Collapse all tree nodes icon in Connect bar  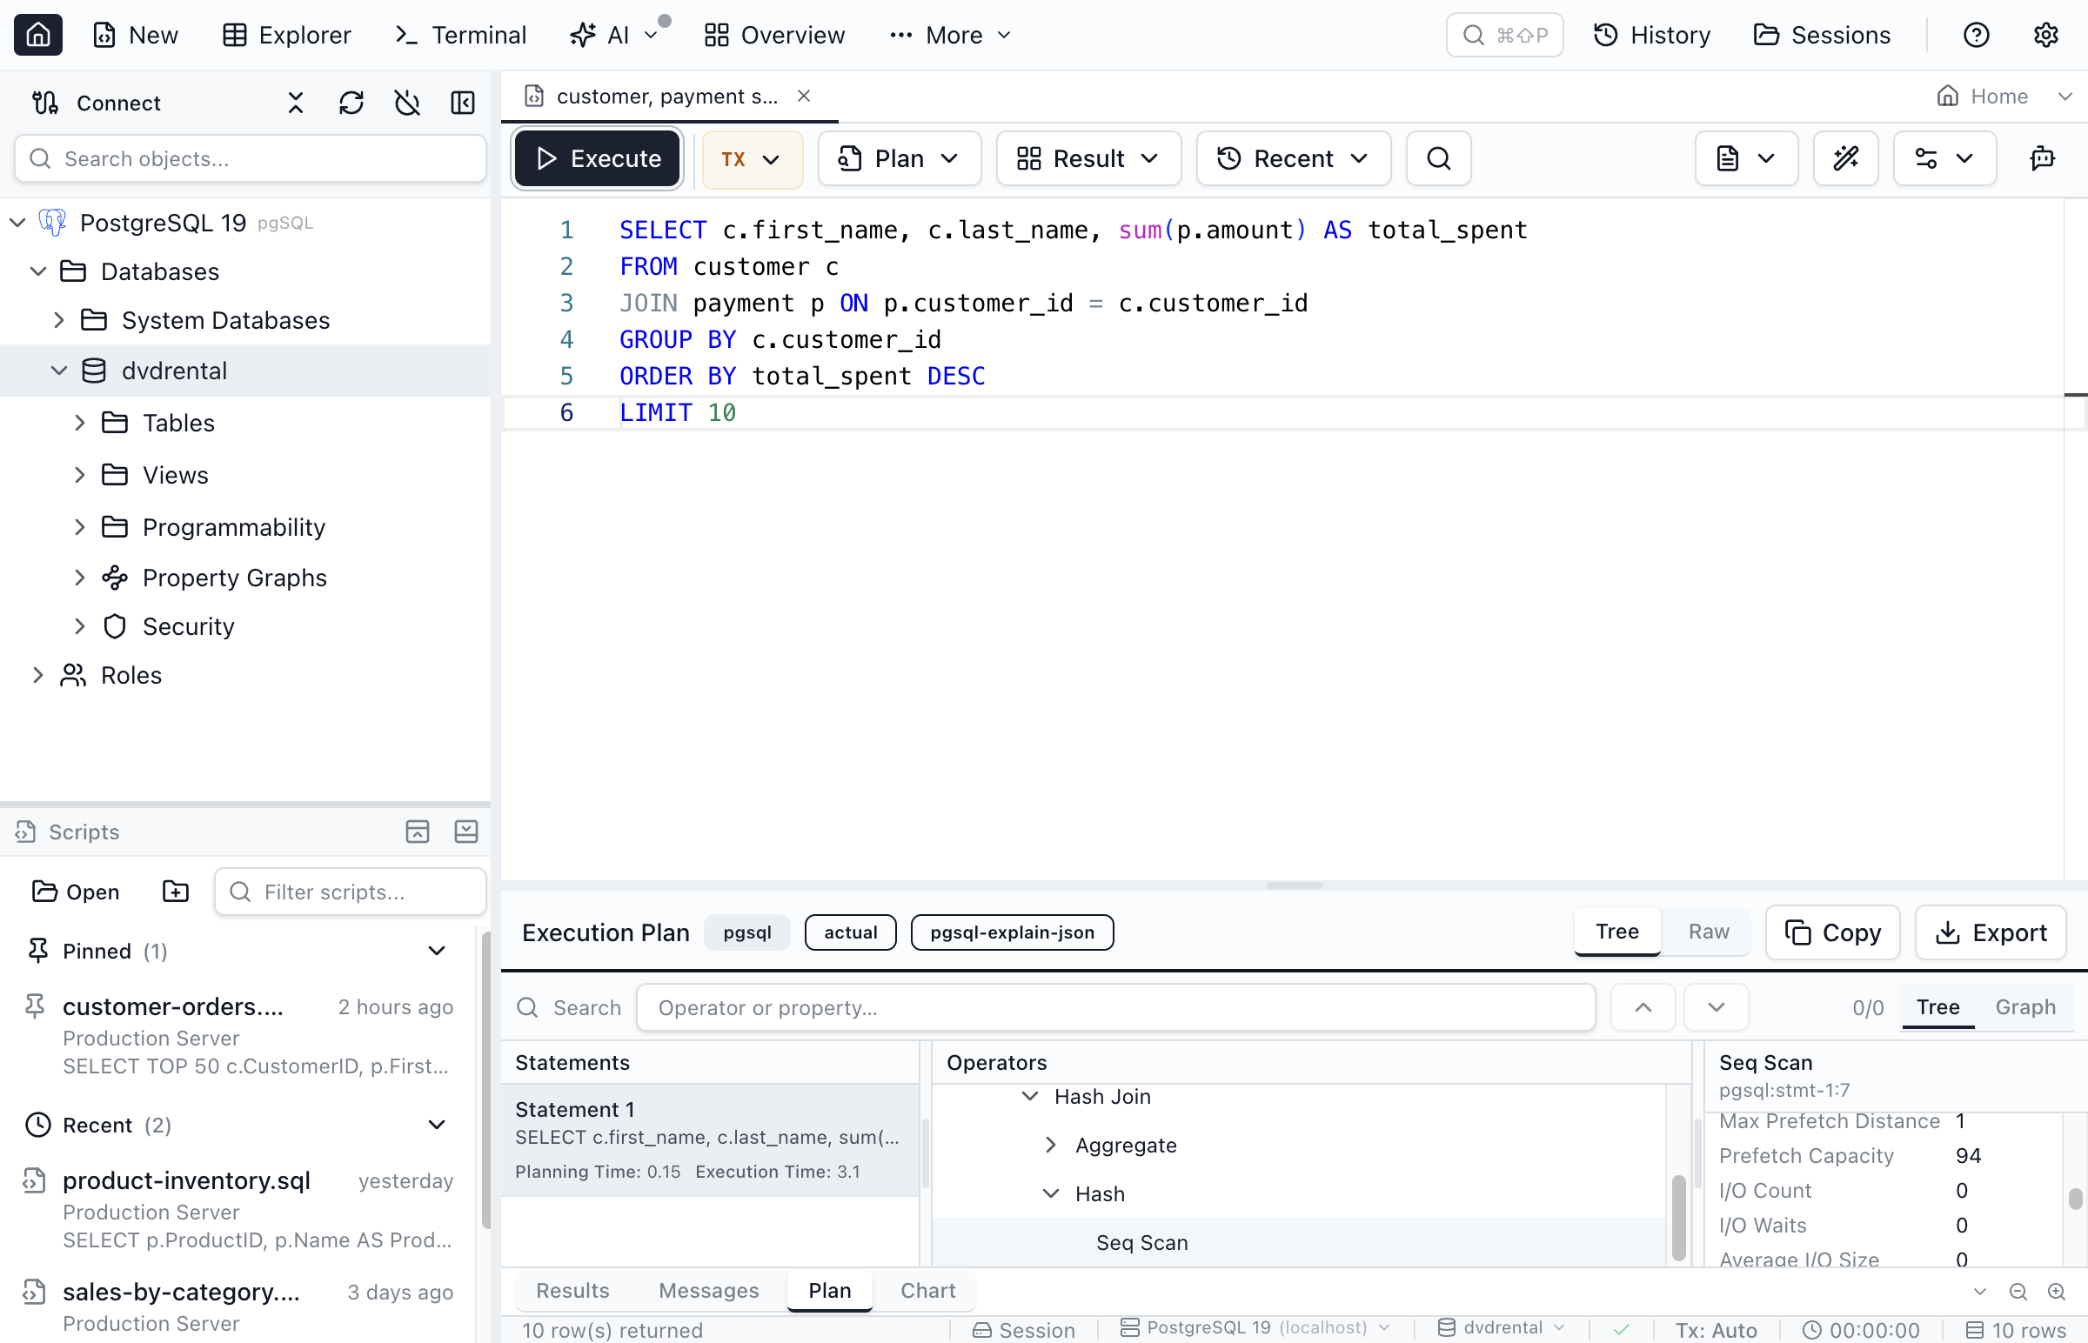point(296,103)
